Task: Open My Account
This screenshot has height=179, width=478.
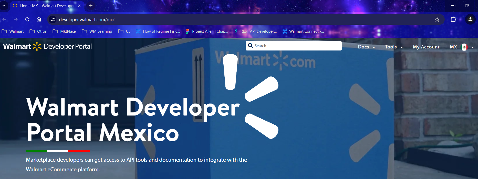Action: point(426,47)
